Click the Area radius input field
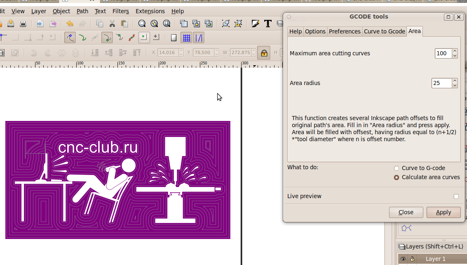The height and width of the screenshot is (265, 467). pos(441,83)
